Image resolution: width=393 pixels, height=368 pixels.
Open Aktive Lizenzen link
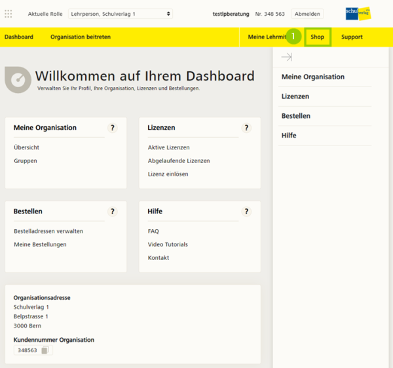168,148
